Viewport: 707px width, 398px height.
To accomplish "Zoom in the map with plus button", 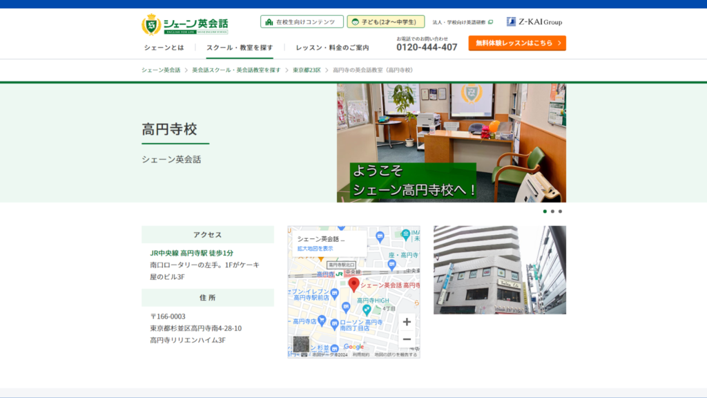I will [x=407, y=322].
